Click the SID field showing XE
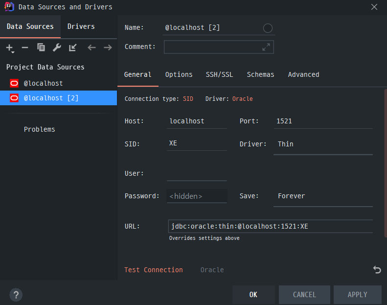This screenshot has width=387, height=305. 197,143
